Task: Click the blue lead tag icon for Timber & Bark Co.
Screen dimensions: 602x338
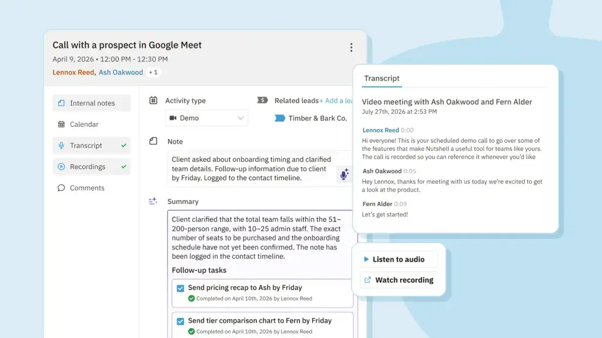Action: (280, 118)
